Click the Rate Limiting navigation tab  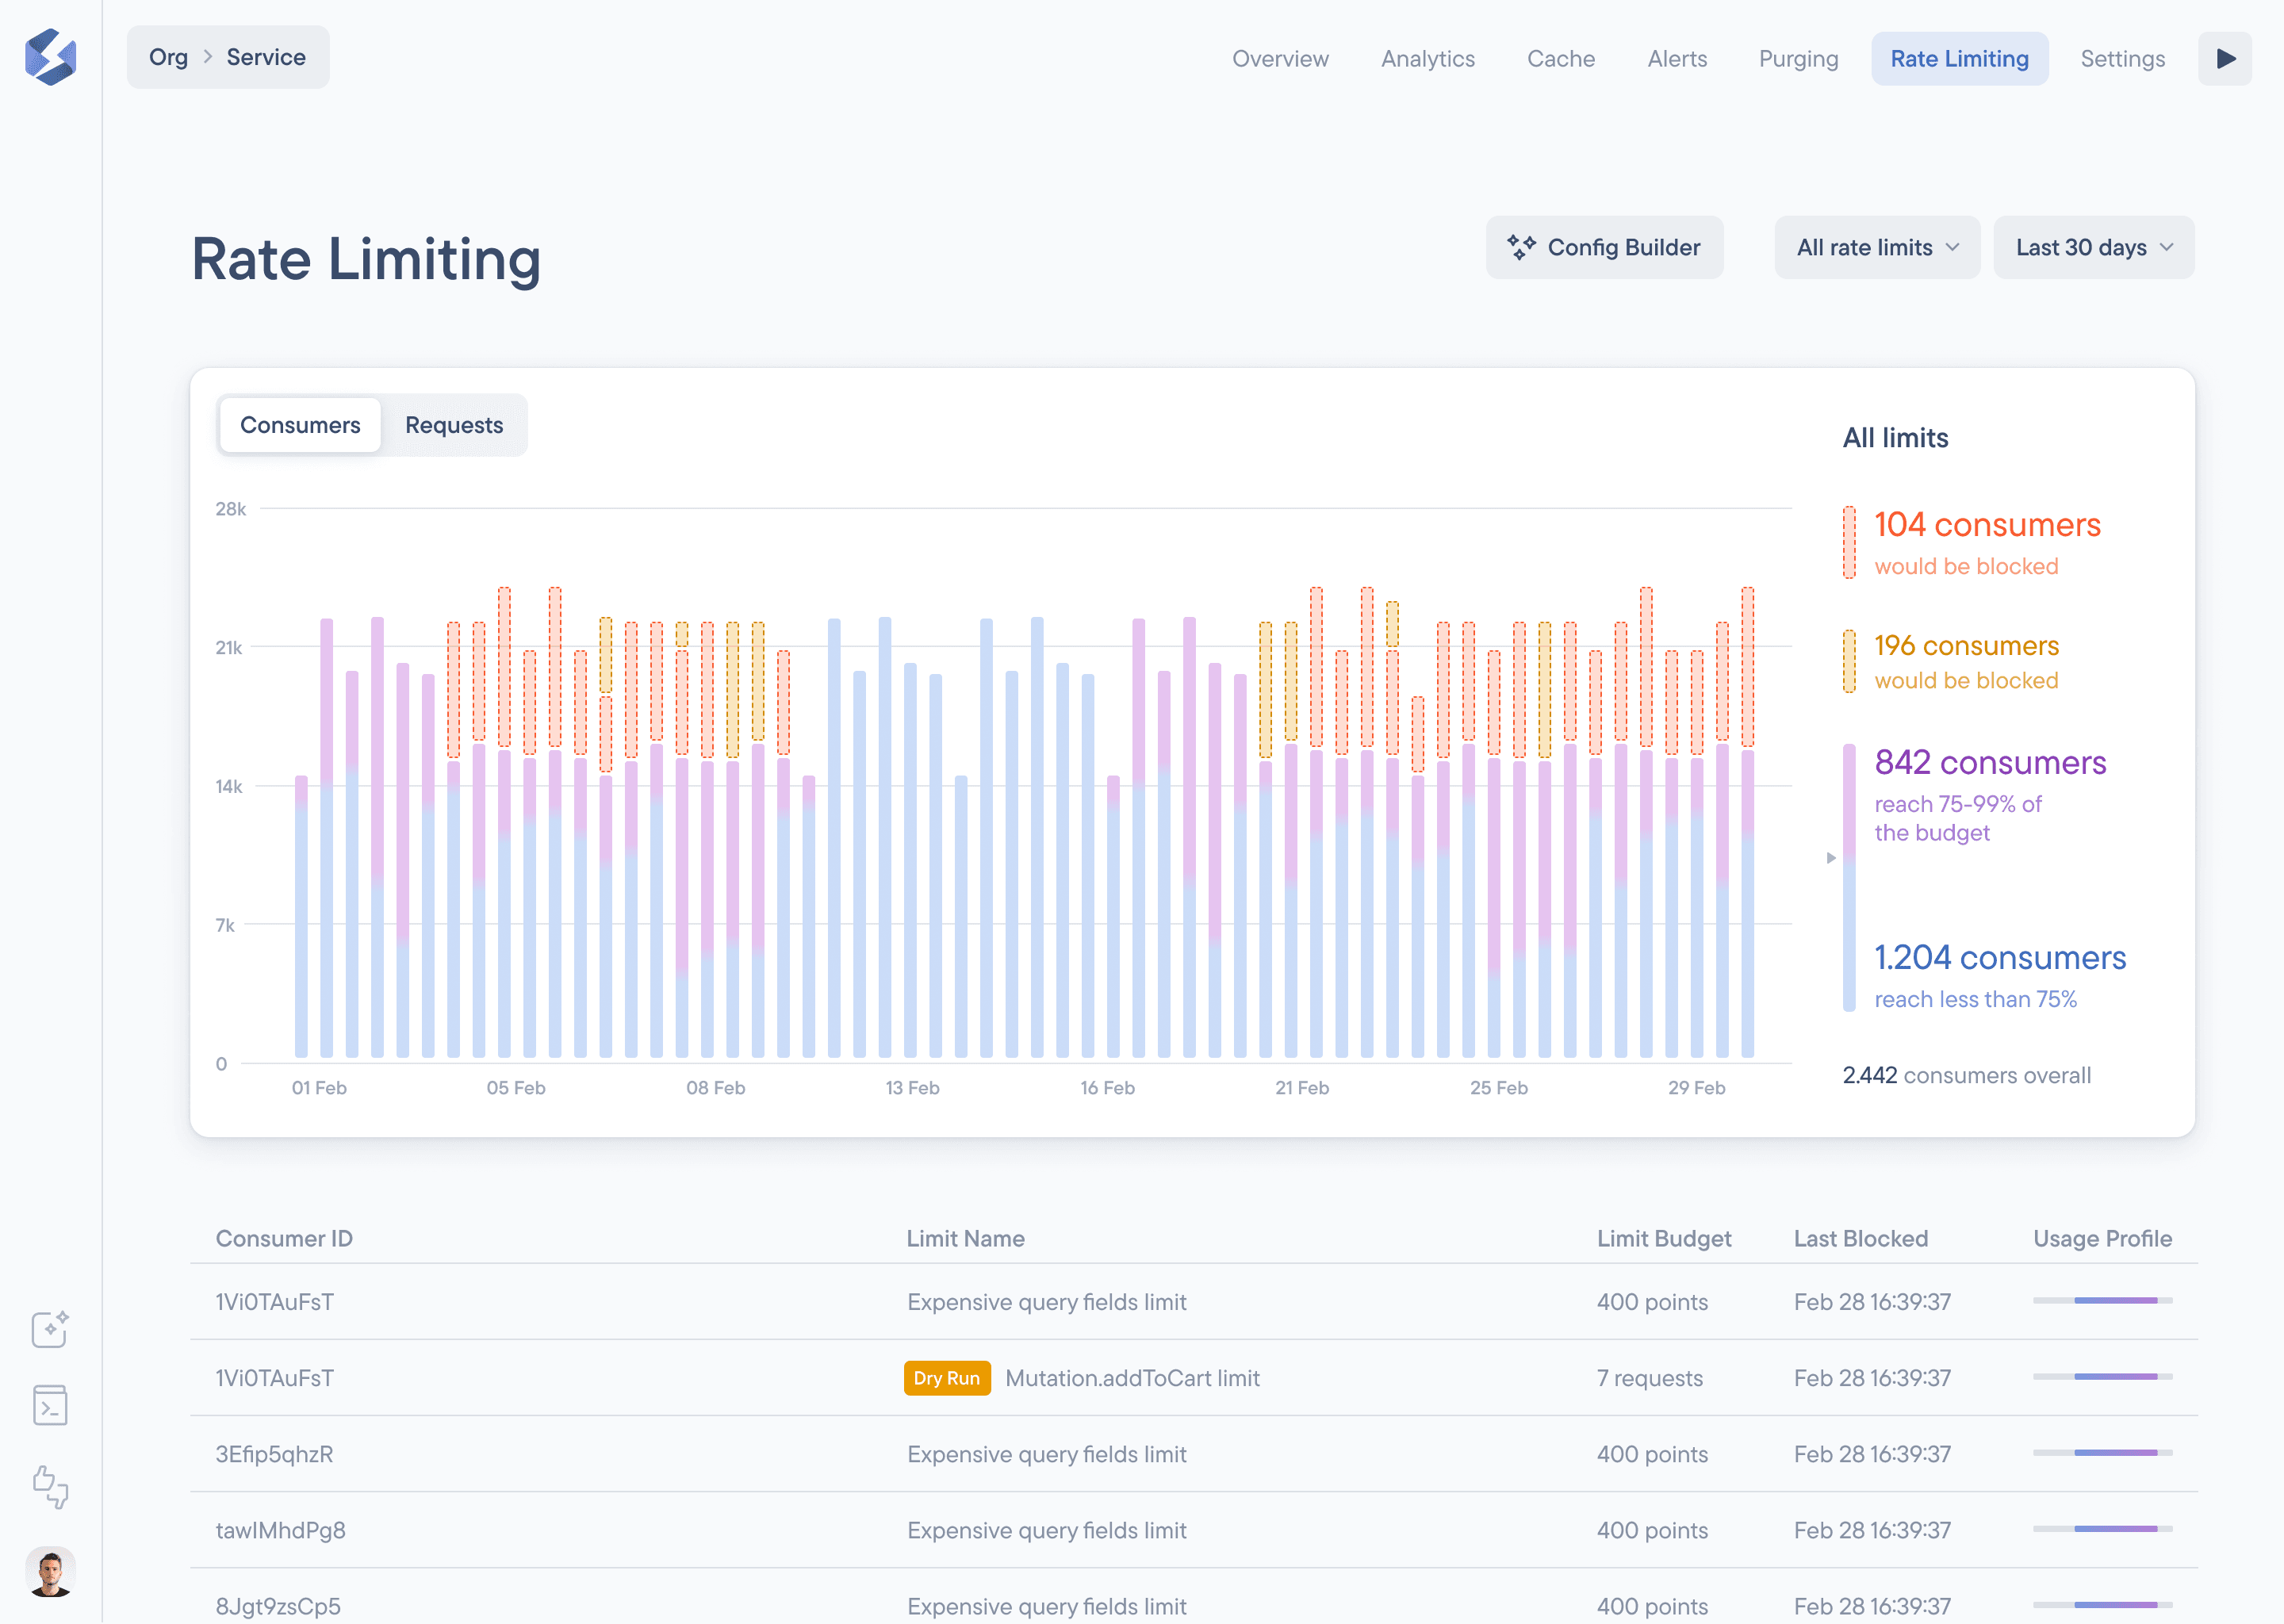[1959, 58]
